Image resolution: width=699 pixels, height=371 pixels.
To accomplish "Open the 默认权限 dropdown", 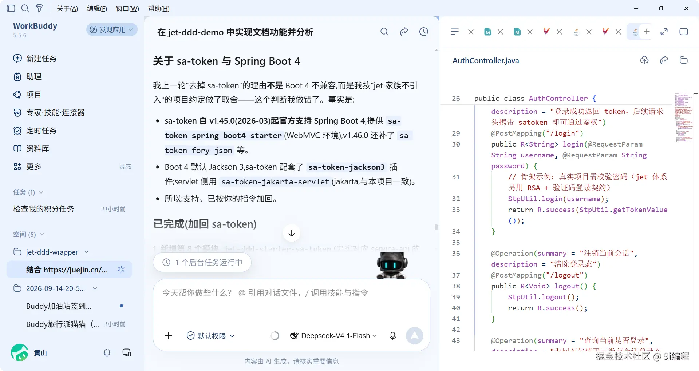I will pyautogui.click(x=210, y=336).
